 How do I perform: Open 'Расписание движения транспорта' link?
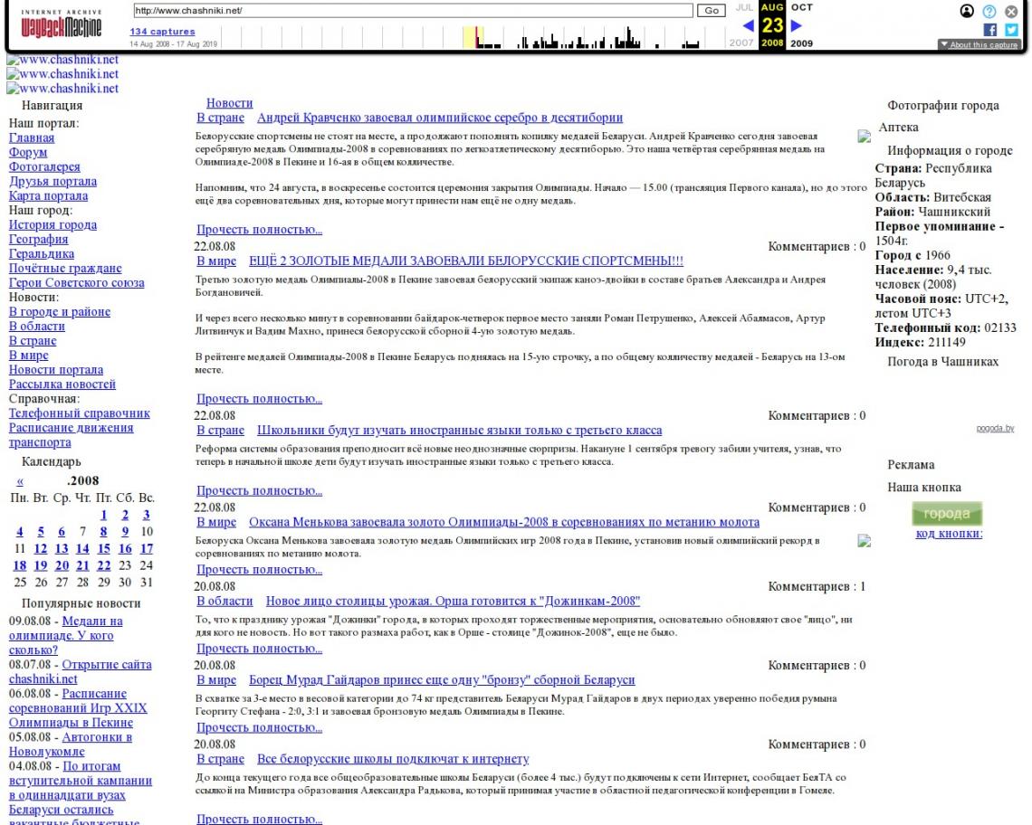point(72,435)
